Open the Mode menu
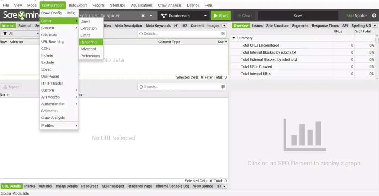Viewport: 379px width, 196px height. [x=32, y=5]
